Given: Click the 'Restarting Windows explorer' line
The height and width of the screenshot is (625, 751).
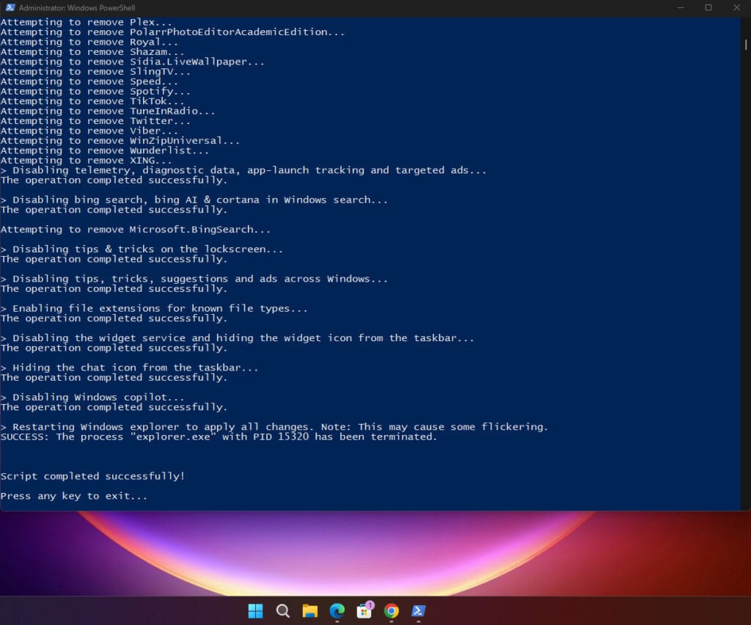Looking at the screenshot, I should click(274, 427).
